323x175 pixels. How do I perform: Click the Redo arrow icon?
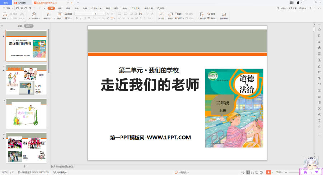(x=39, y=8)
